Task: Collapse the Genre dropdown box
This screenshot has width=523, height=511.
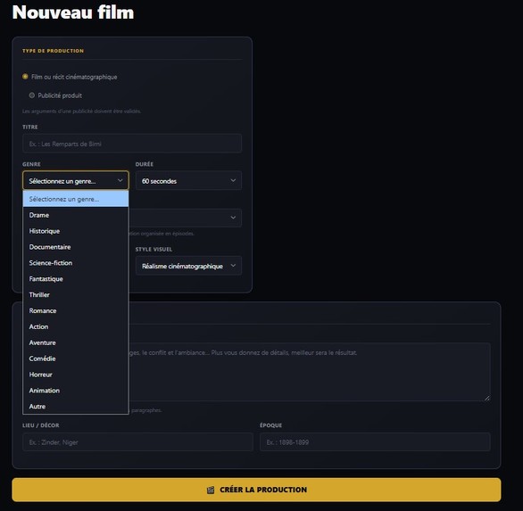Action: (x=76, y=181)
